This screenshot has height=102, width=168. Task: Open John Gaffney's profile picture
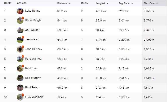click(20, 49)
